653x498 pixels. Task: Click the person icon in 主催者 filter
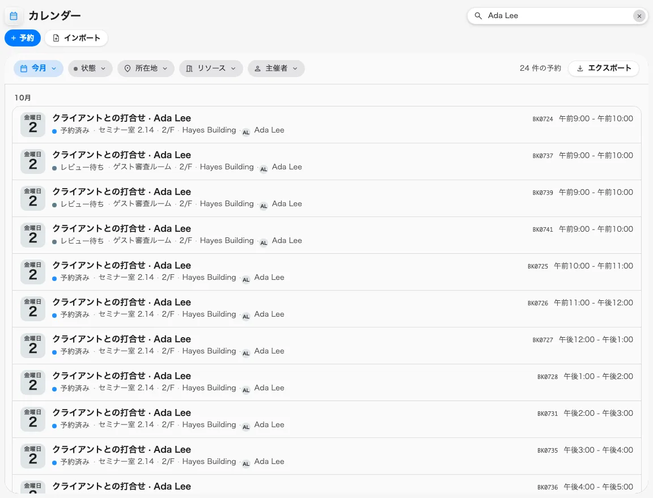point(258,69)
